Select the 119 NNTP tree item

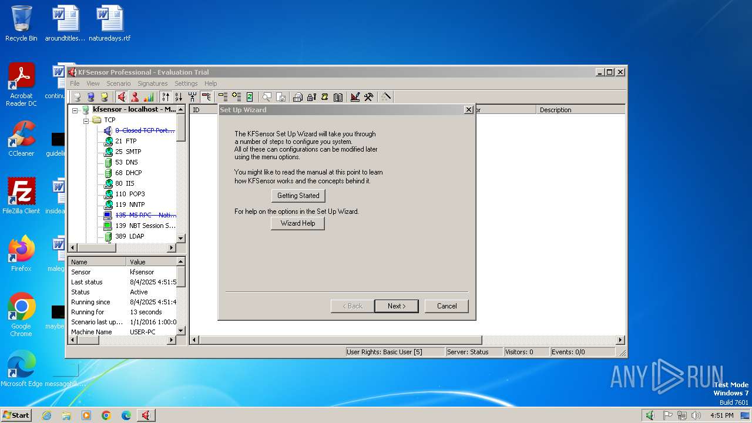(x=129, y=204)
